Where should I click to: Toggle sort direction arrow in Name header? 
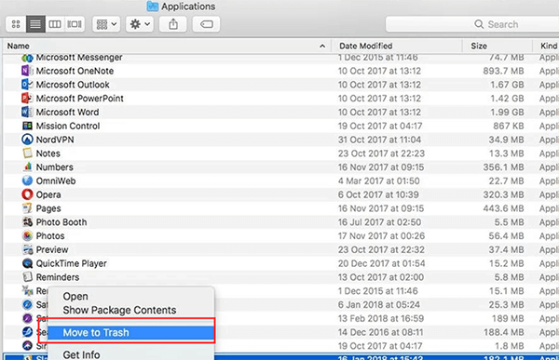[322, 46]
